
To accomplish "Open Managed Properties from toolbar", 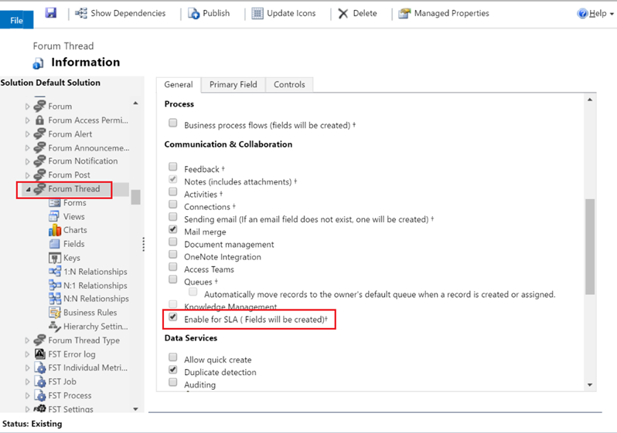I will (x=404, y=13).
